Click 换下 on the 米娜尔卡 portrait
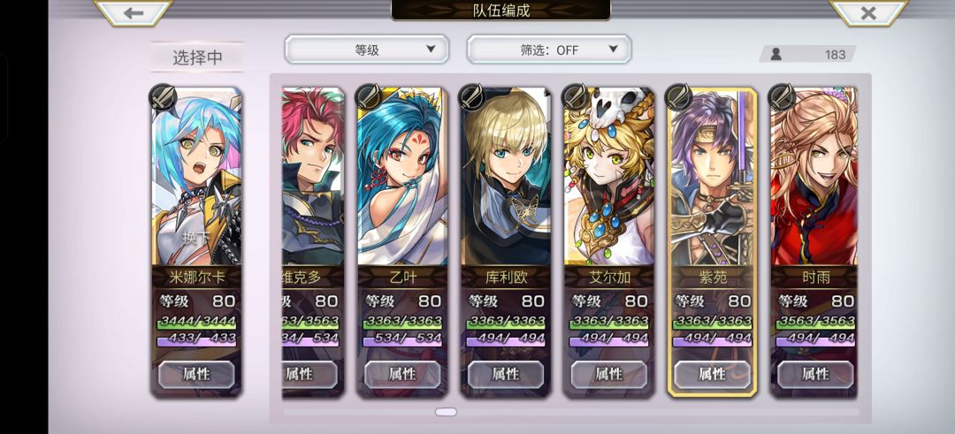 click(x=195, y=238)
